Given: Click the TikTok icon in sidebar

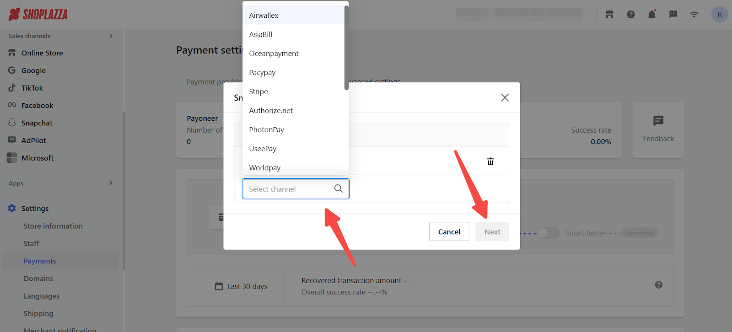Looking at the screenshot, I should 12,88.
